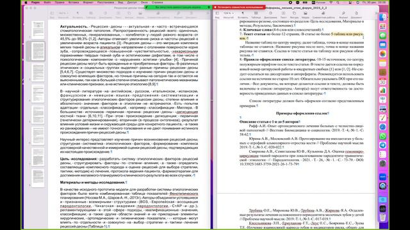Open Wi-Fi status in menu bar
The width and height of the screenshot is (410, 230).
click(x=331, y=3)
